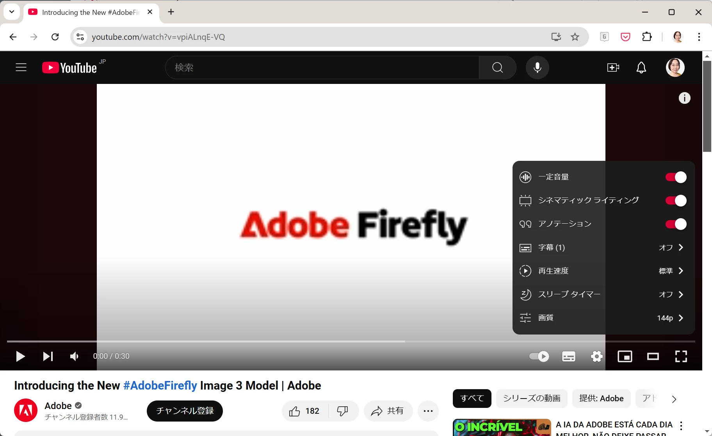The image size is (712, 436).
Task: Close the Introducing the New #AdobeFirefly tab
Action: coord(150,12)
